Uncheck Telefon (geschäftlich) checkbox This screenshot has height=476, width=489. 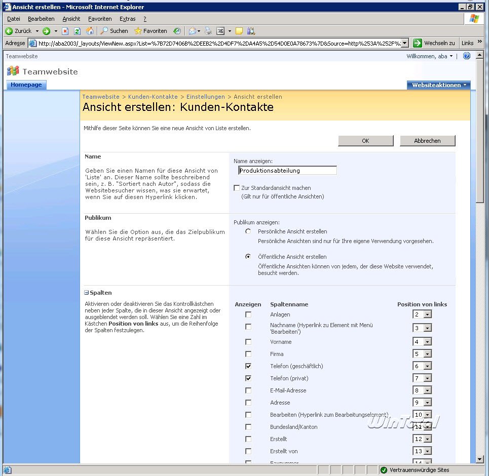(x=248, y=366)
